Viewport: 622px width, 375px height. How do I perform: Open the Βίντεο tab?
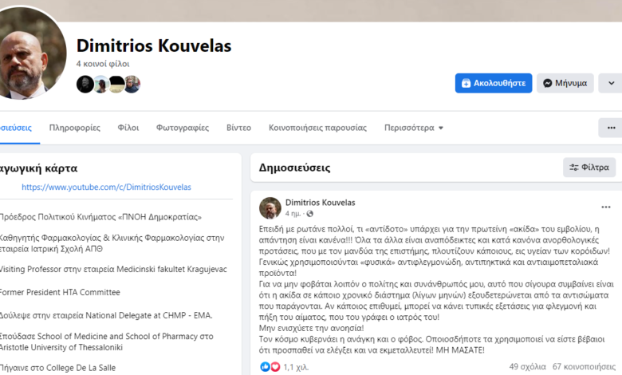coord(238,128)
